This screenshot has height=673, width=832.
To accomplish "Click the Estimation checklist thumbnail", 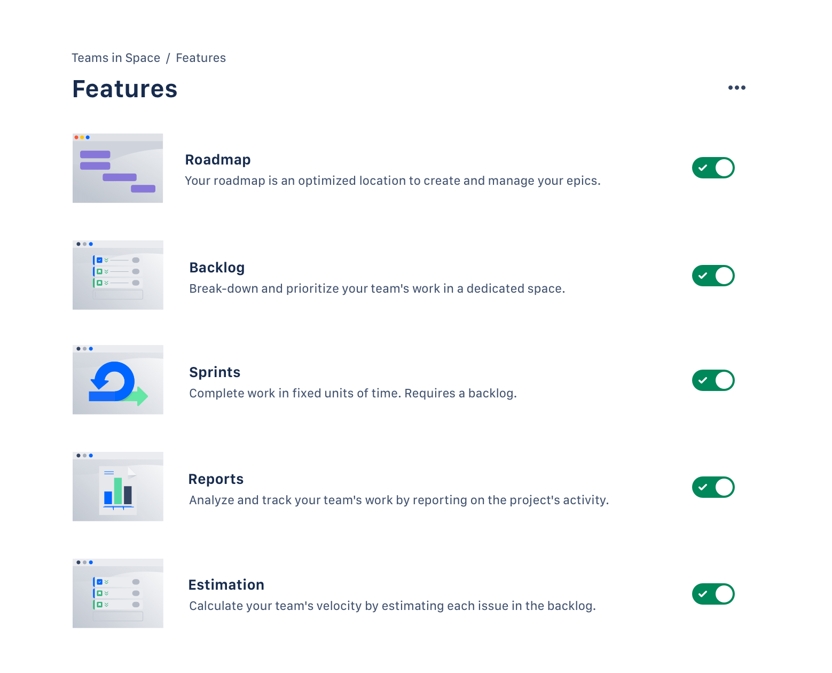I will tap(117, 593).
